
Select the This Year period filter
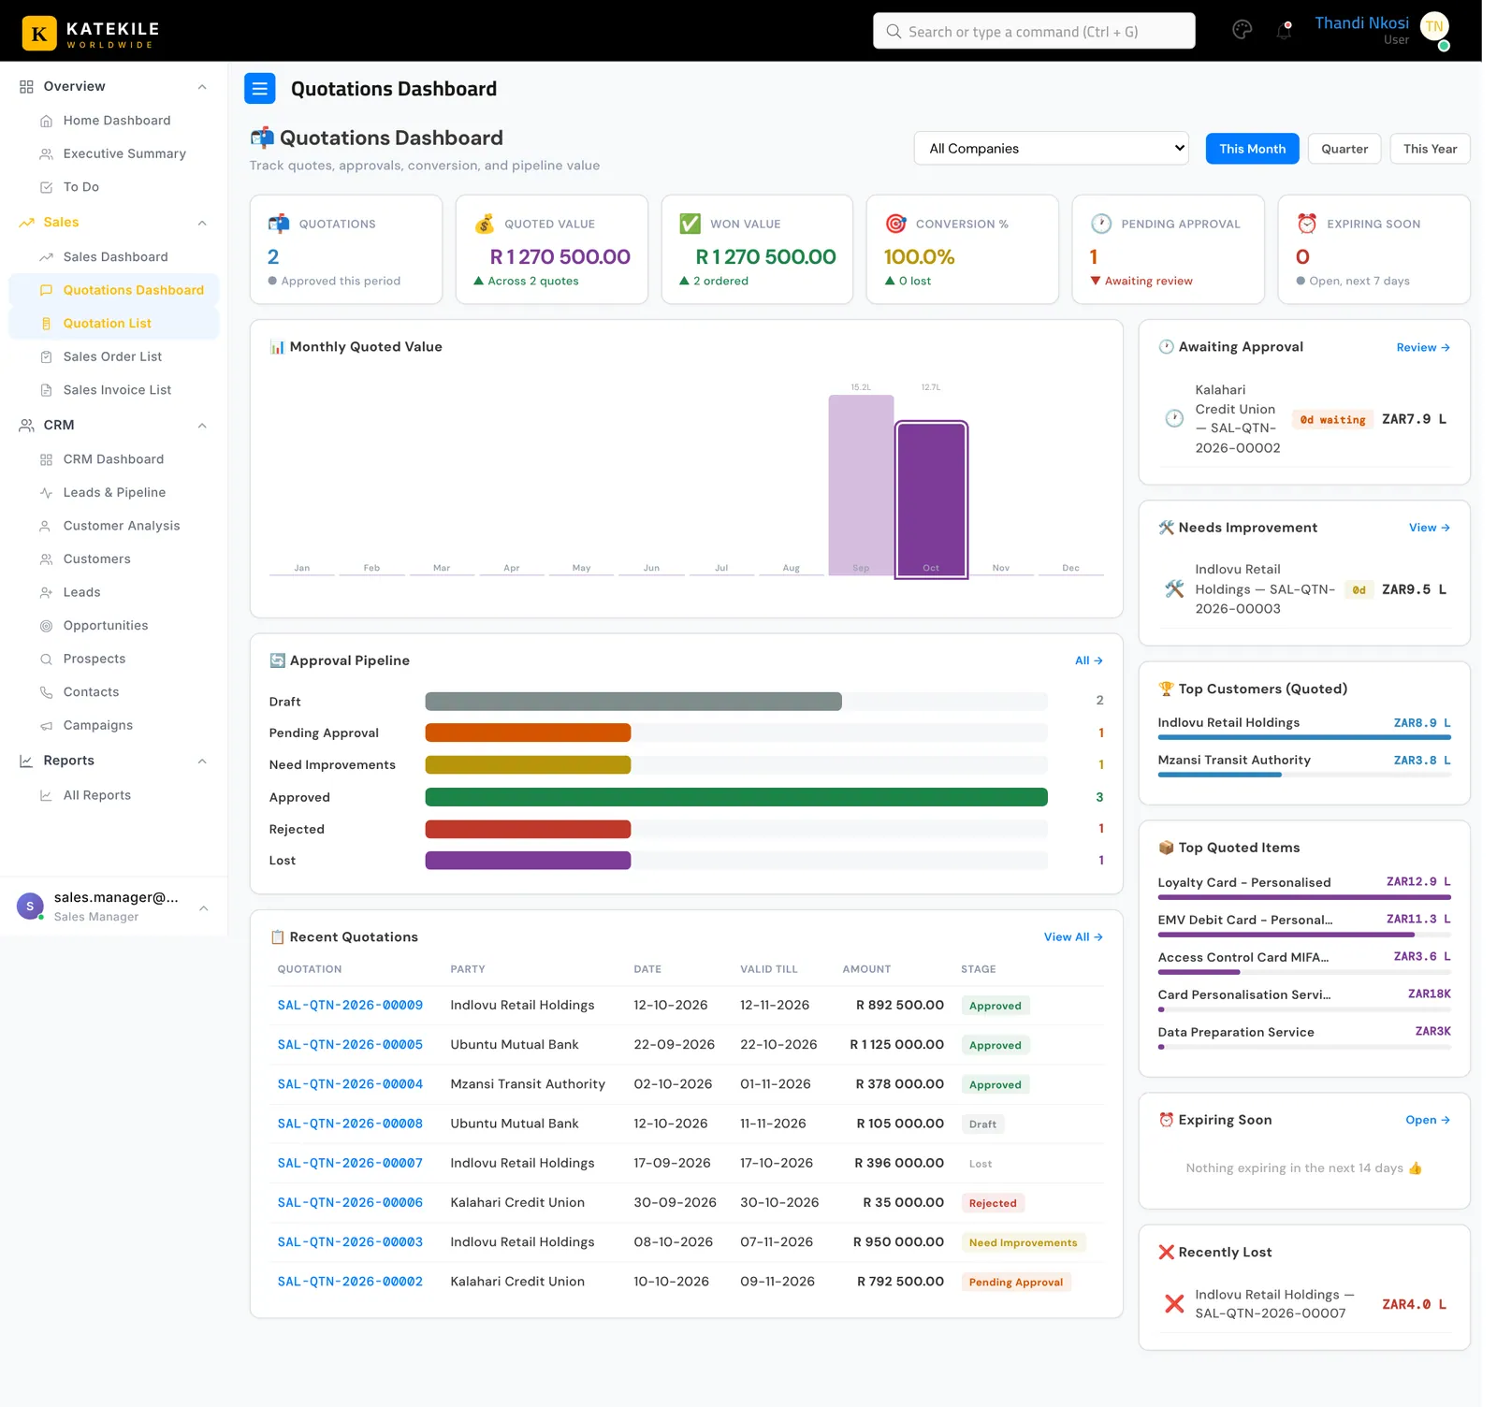click(x=1430, y=149)
